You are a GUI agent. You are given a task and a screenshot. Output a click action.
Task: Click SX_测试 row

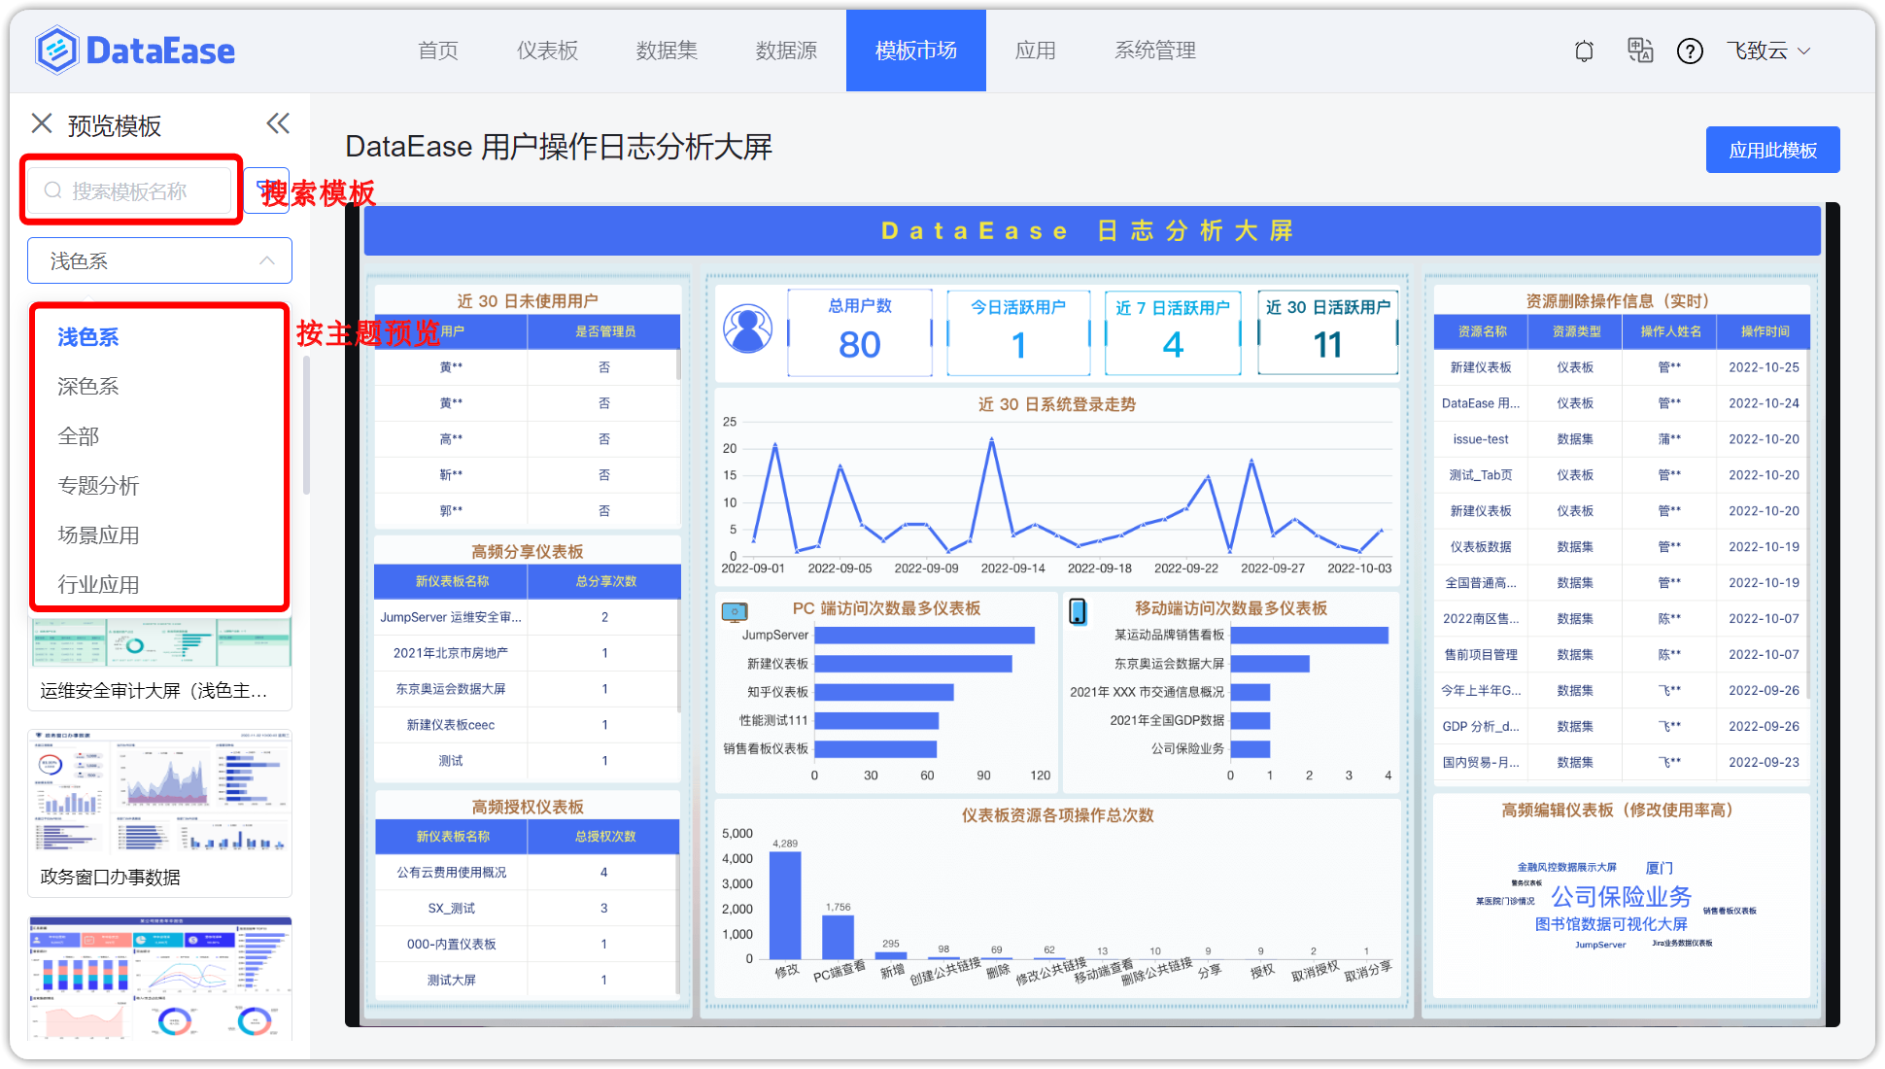click(x=526, y=909)
